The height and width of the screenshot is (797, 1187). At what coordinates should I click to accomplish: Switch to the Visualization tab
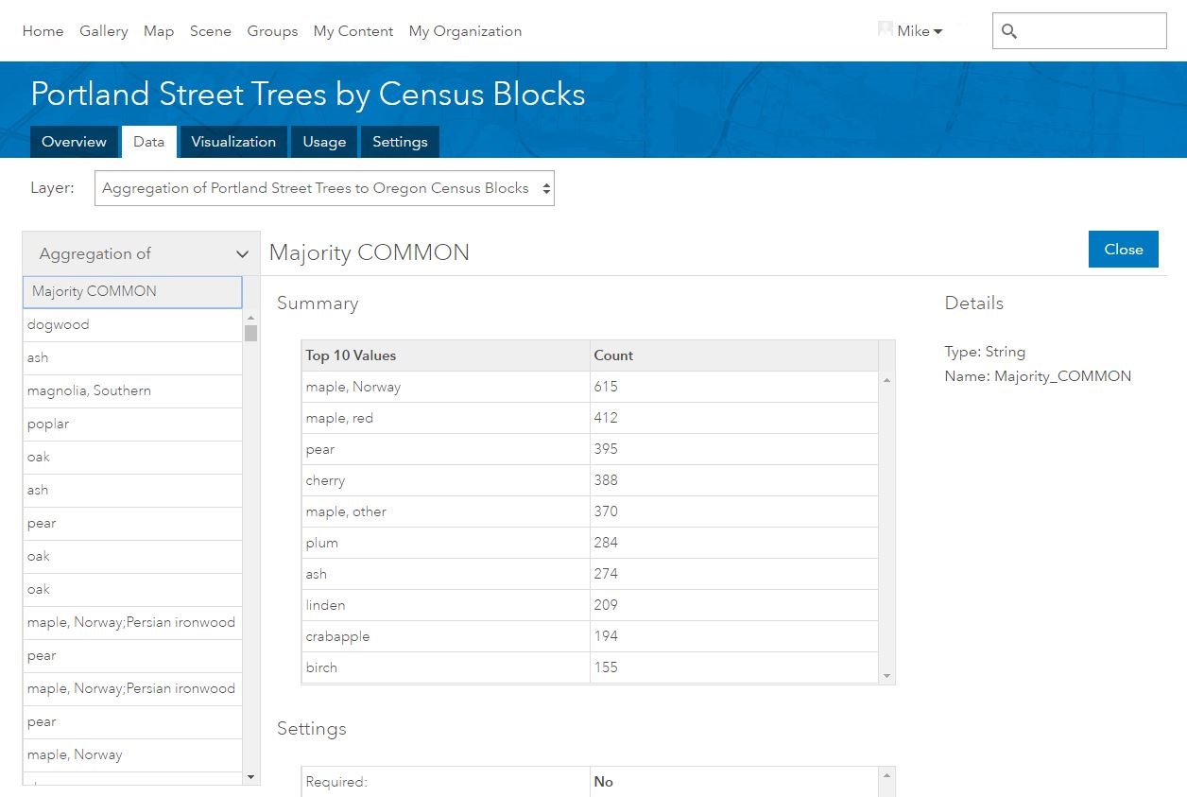(x=233, y=142)
